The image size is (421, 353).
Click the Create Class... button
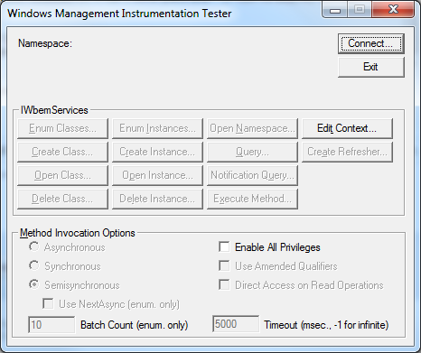(62, 152)
